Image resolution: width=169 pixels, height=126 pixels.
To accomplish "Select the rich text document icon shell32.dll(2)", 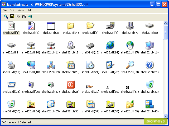I will (x=31, y=26).
